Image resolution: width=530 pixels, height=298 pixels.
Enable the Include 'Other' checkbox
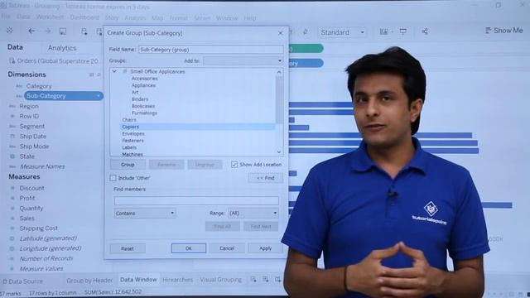[x=113, y=178]
